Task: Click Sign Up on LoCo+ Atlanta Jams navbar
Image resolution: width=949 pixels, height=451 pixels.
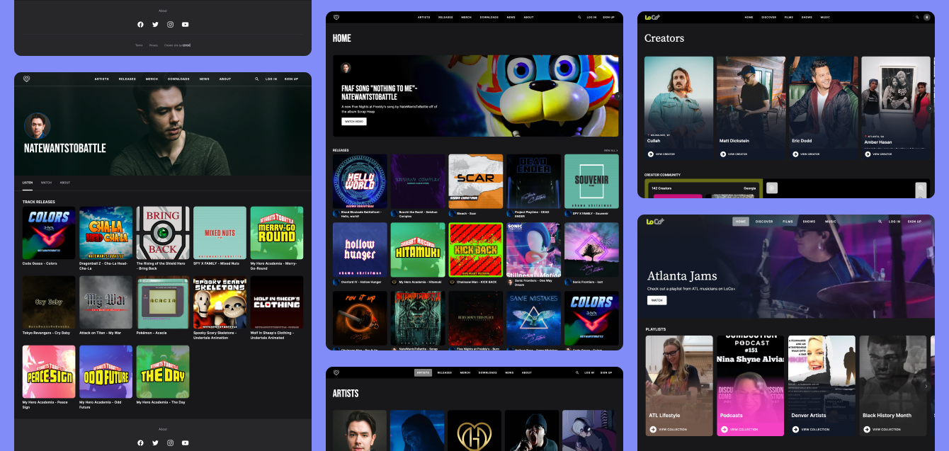Action: coord(914,222)
